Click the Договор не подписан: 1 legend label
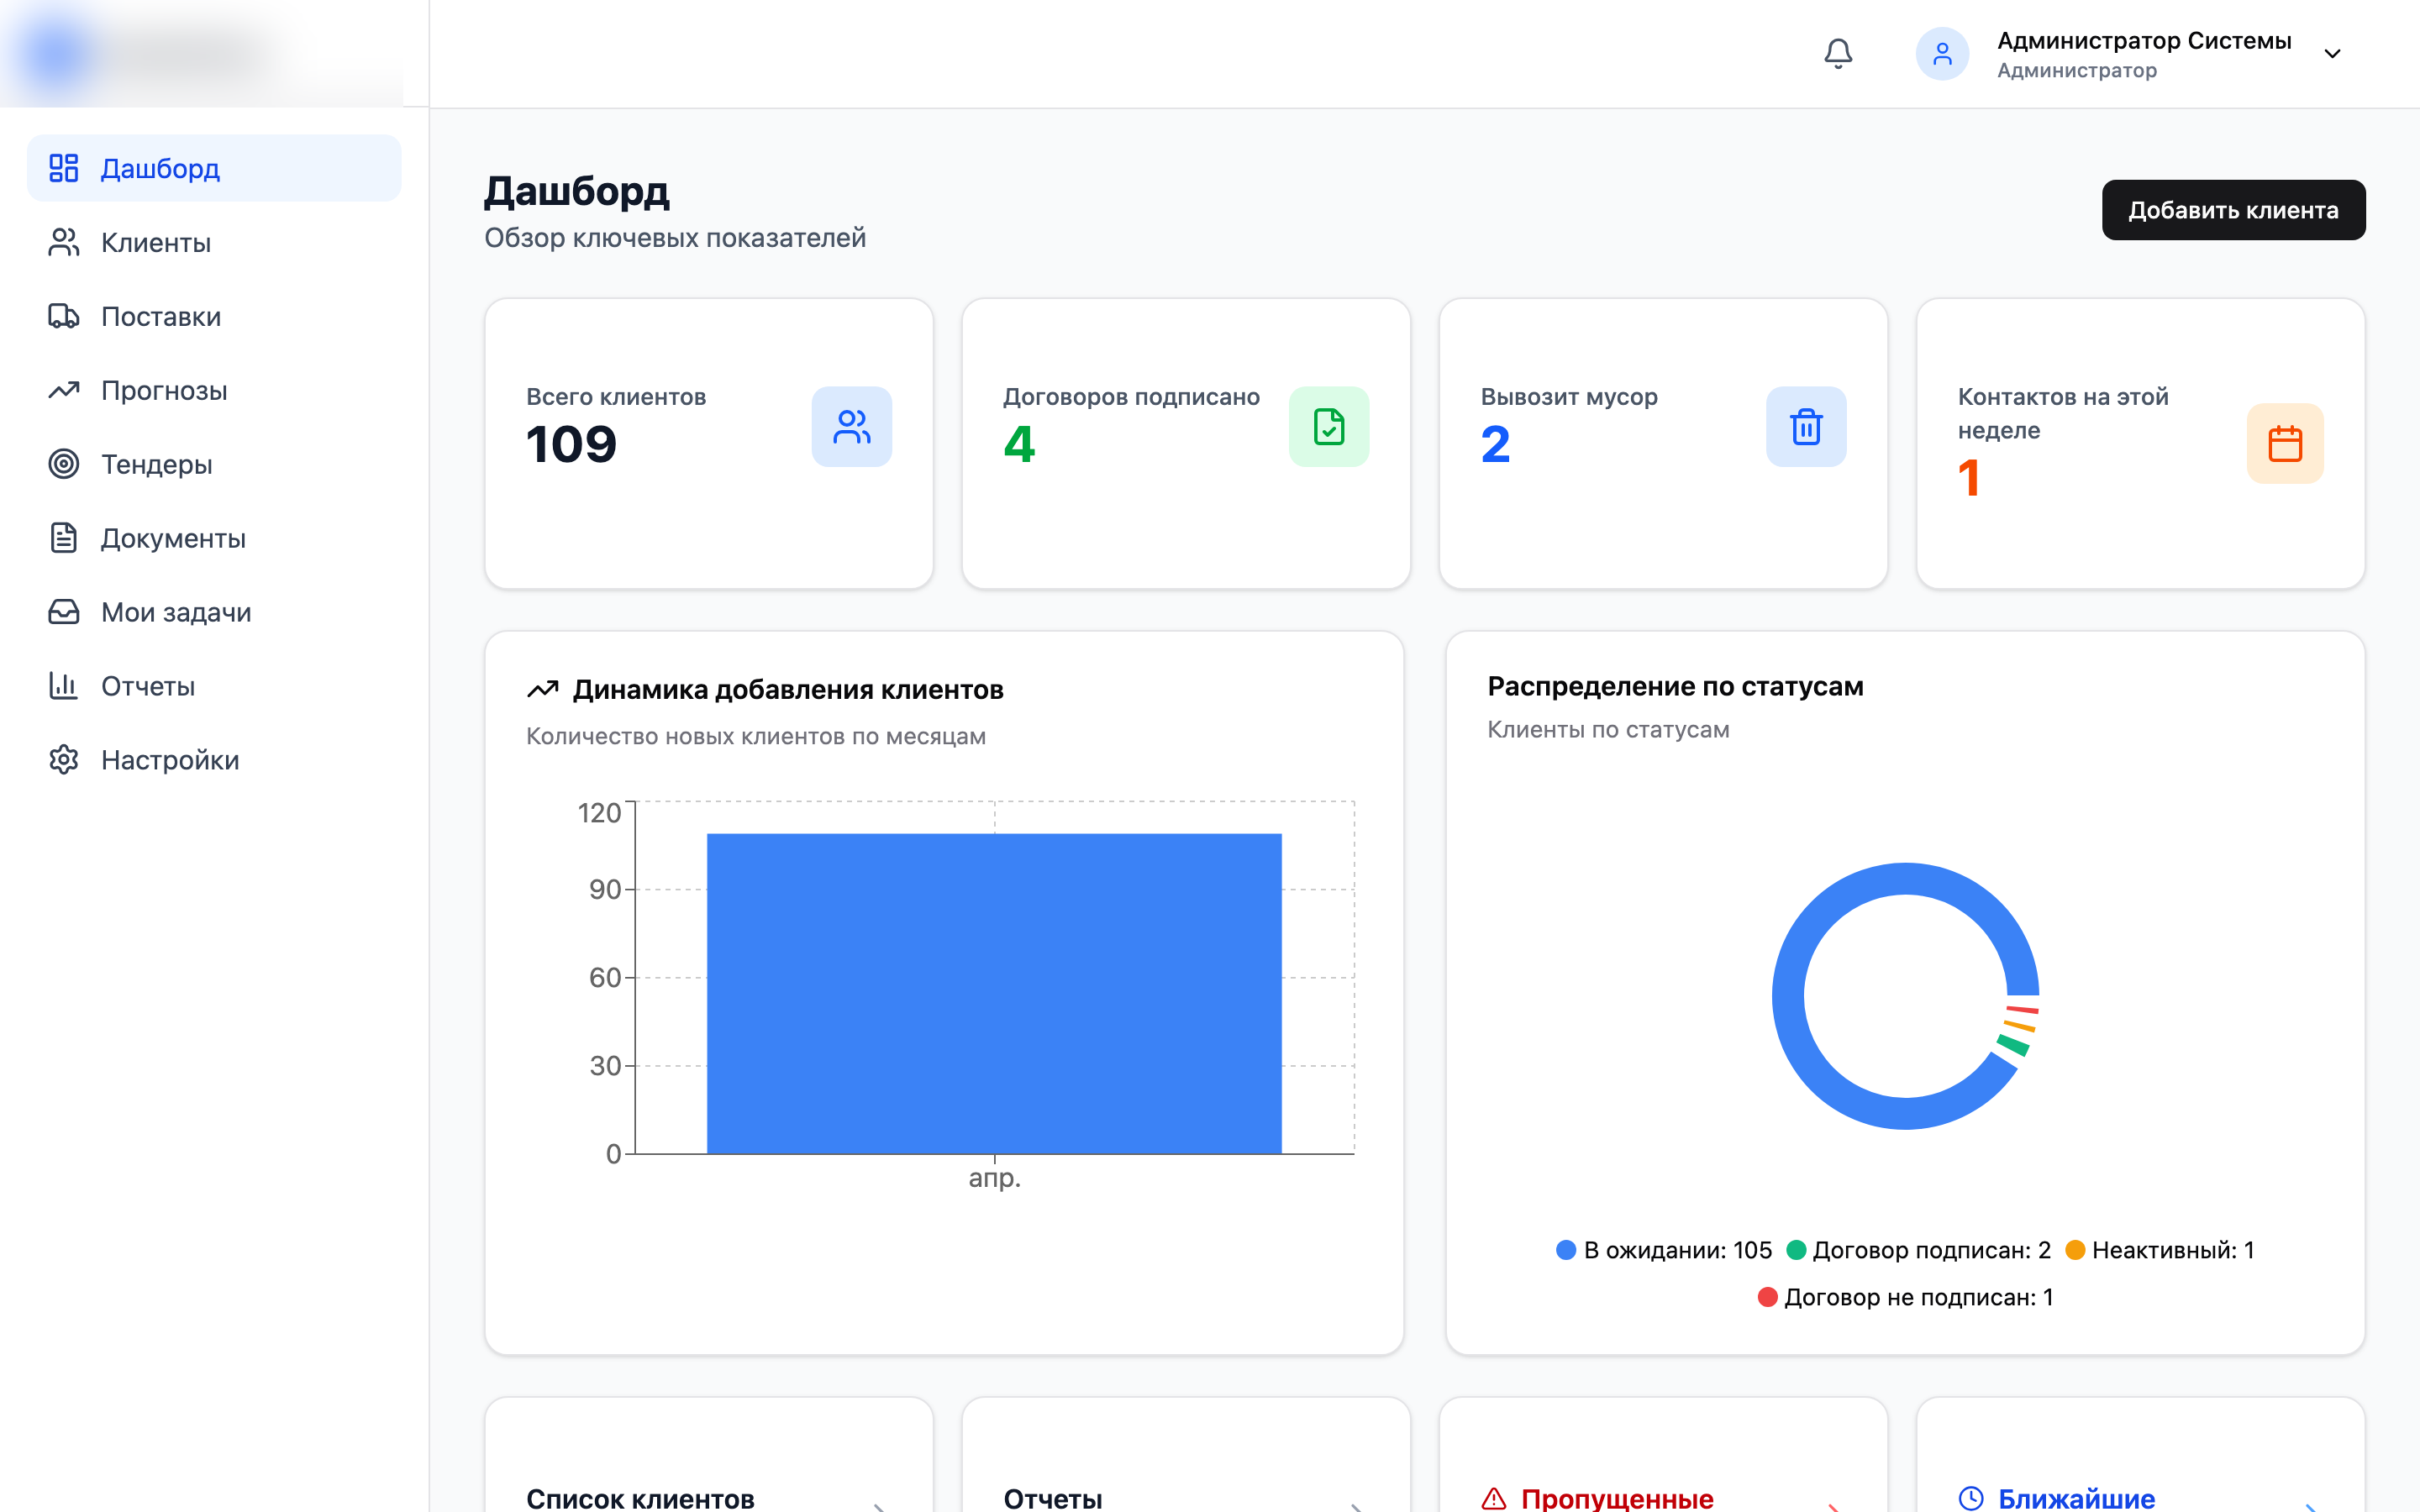Viewport: 2420px width, 1512px height. 1919,1297
